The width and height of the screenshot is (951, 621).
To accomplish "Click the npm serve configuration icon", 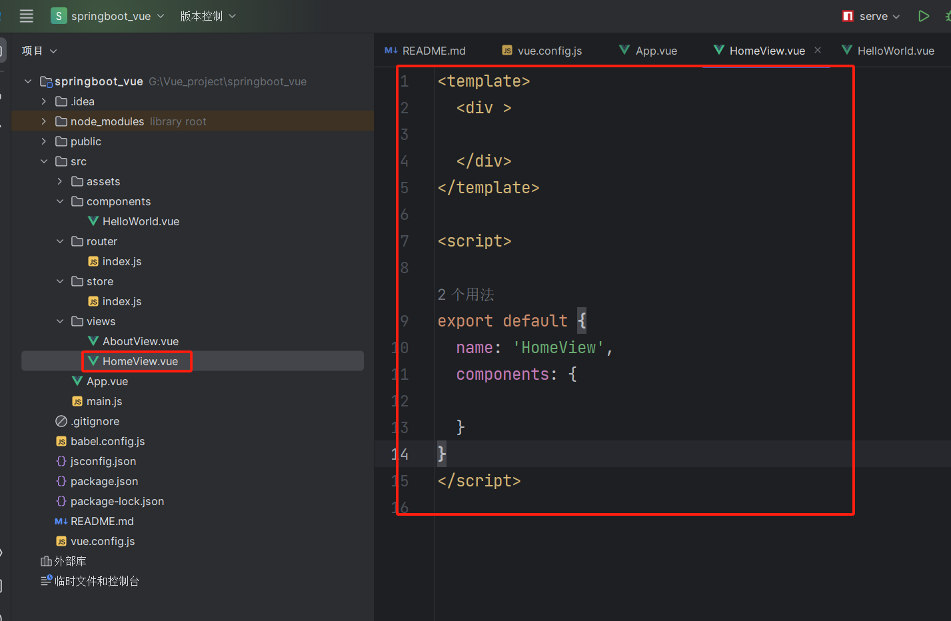I will click(848, 16).
